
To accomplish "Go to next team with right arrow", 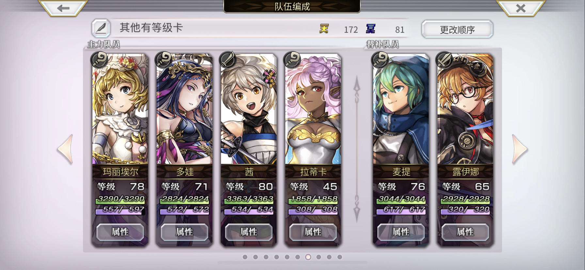I will 519,149.
